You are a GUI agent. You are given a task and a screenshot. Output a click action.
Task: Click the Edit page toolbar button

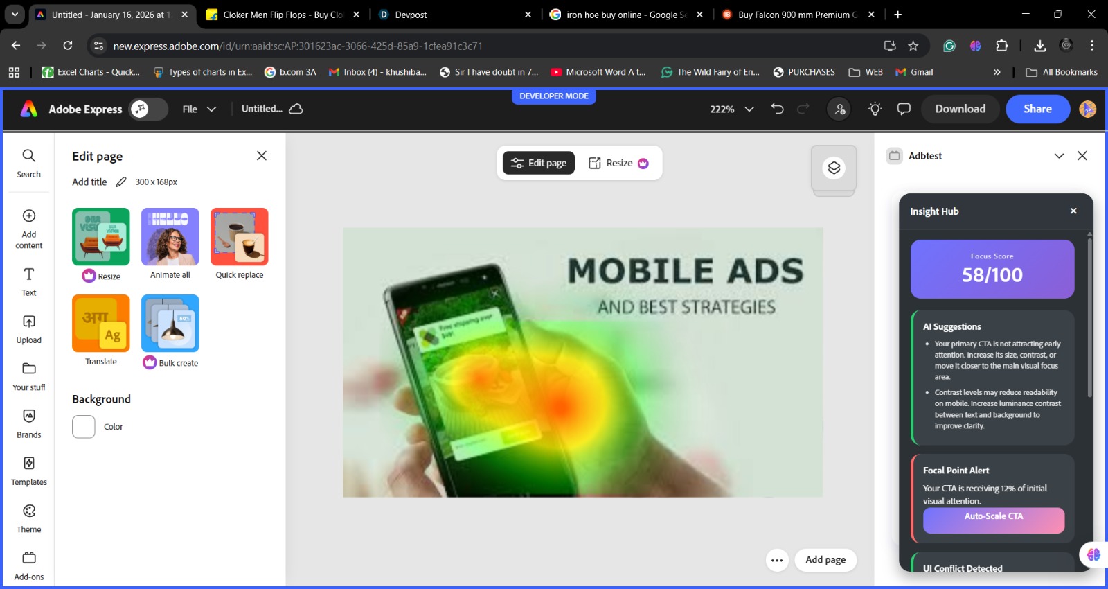(x=539, y=163)
